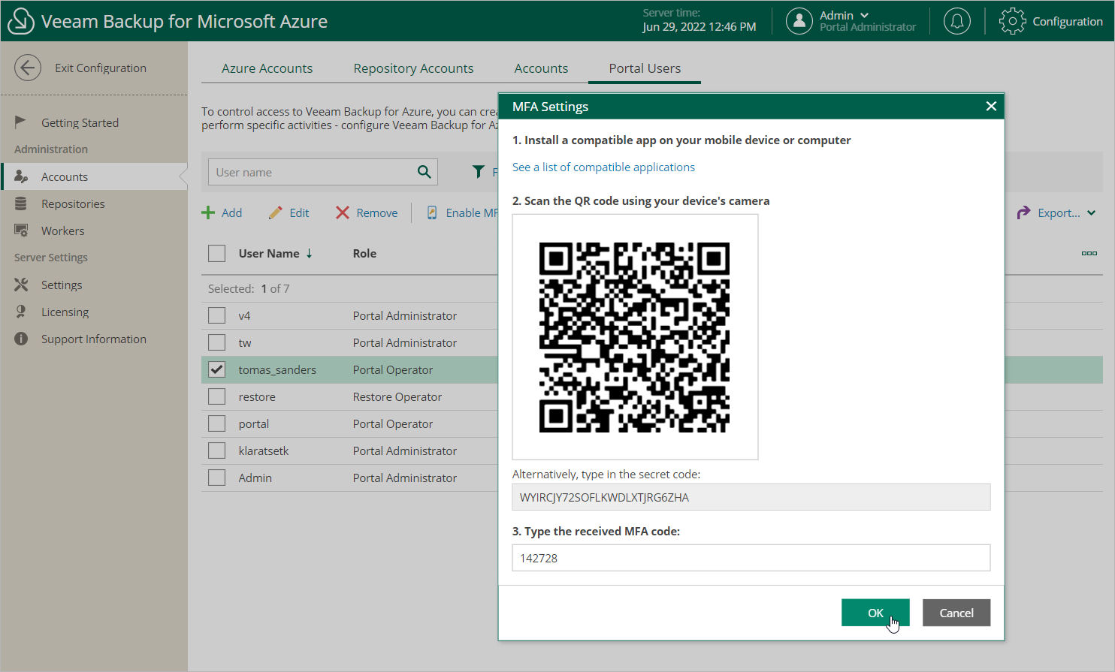Open Getting Started in the sidebar
This screenshot has height=672, width=1115.
click(80, 122)
